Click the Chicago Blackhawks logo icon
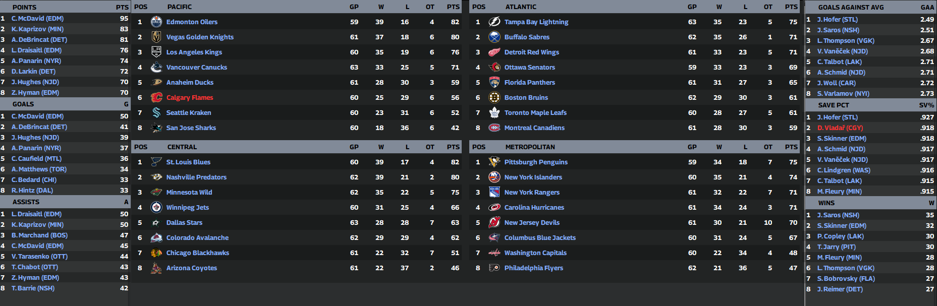 click(x=156, y=253)
